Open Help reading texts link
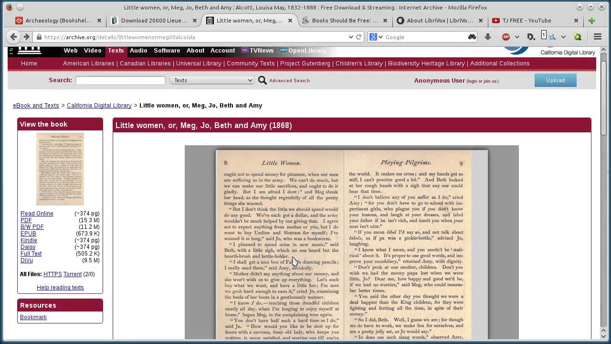 60,288
